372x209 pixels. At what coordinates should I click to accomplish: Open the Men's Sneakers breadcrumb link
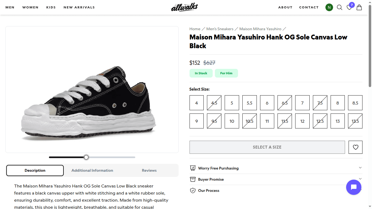click(219, 29)
